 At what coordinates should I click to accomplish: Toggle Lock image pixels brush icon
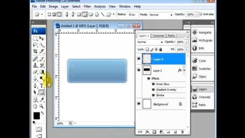click(x=152, y=49)
